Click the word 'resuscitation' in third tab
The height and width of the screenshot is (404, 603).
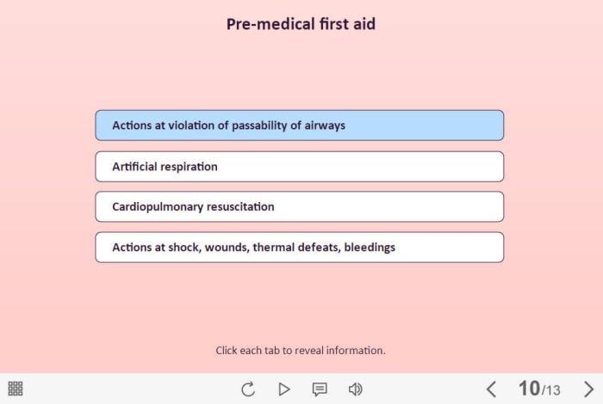pyautogui.click(x=240, y=207)
